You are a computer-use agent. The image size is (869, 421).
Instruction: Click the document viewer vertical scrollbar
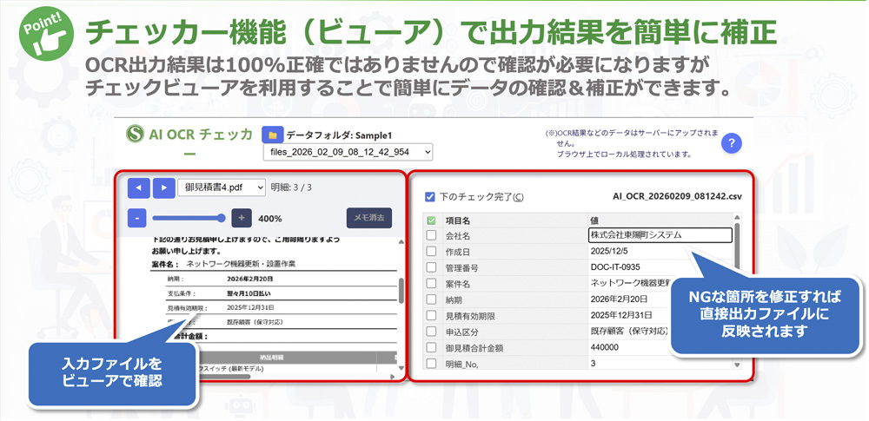tap(401, 291)
